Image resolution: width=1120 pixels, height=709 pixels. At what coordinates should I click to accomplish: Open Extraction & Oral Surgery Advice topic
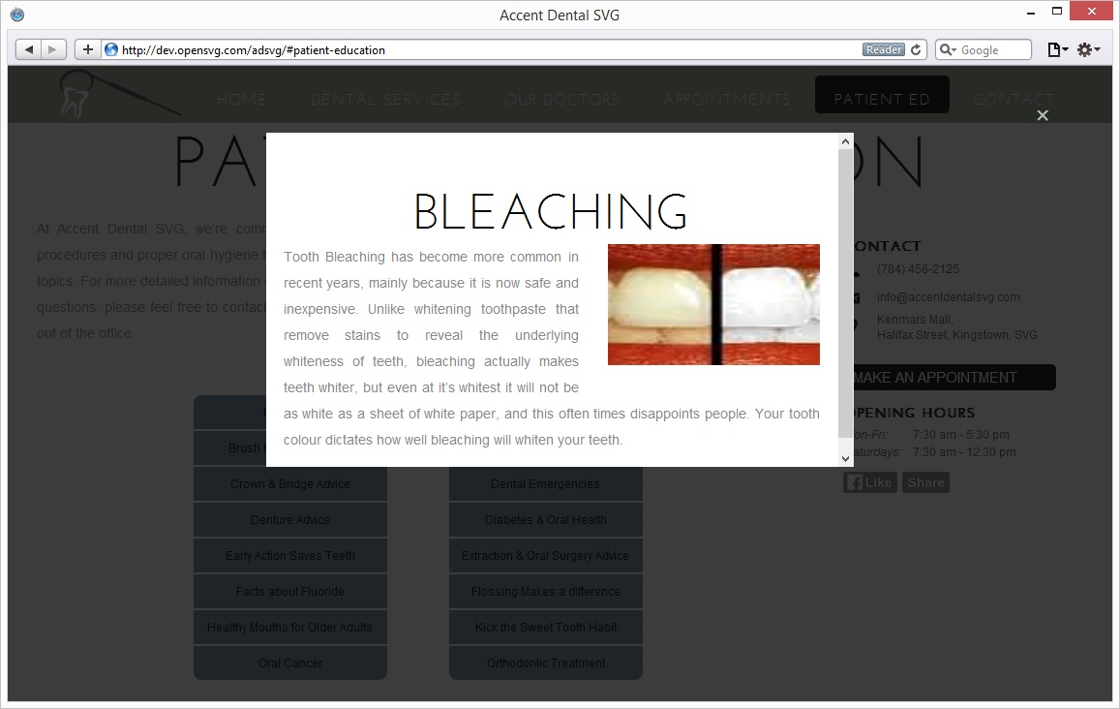[x=546, y=555]
